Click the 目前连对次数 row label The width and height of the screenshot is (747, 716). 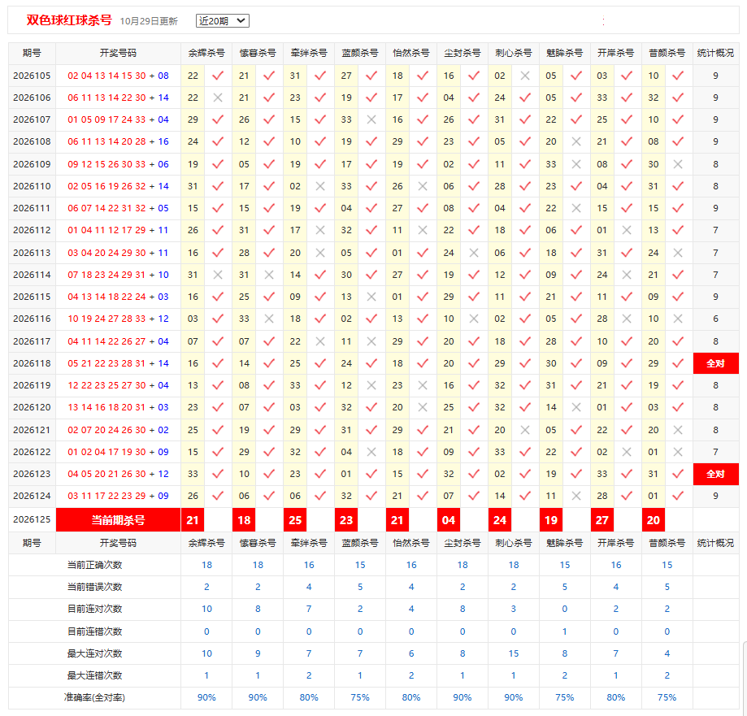95,609
